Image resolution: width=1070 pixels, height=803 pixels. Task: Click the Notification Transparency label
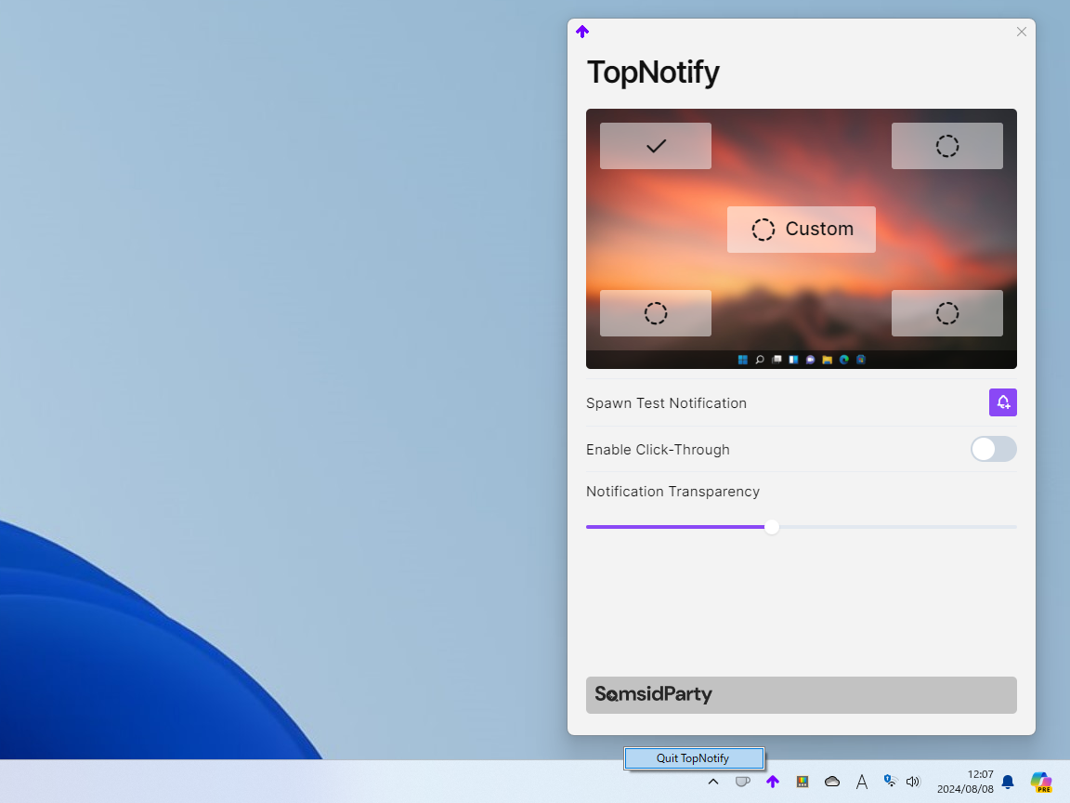tap(672, 492)
